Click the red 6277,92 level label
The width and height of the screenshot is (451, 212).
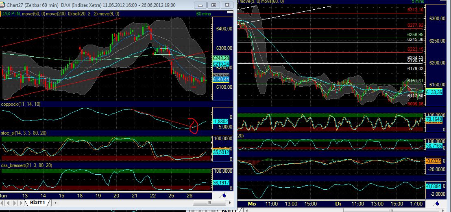click(415, 26)
